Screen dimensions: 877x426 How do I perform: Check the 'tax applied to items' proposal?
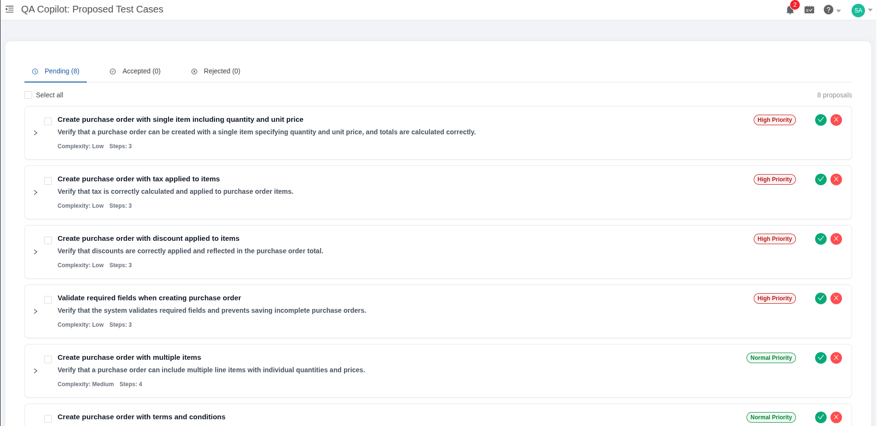[48, 181]
